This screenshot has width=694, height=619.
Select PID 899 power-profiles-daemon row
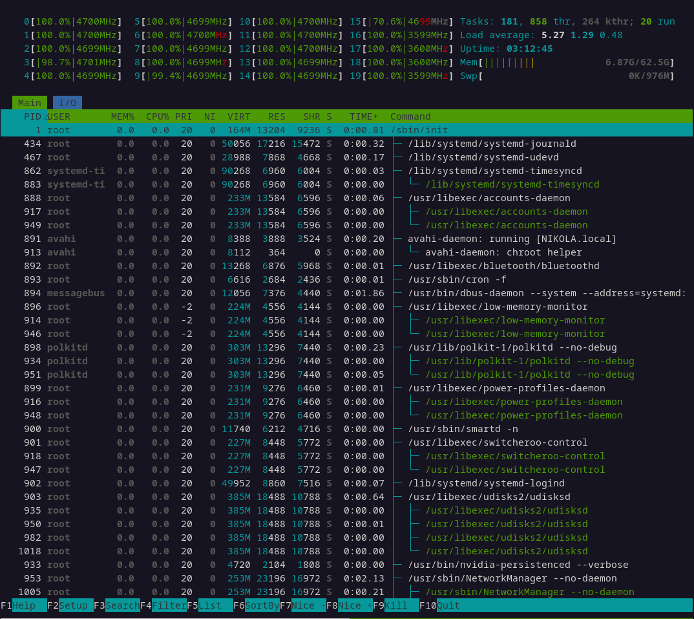point(346,388)
